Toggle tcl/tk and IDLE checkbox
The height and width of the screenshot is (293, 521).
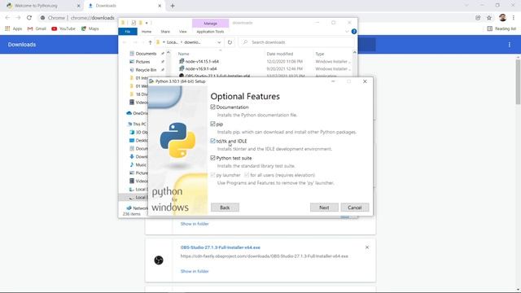[x=212, y=141]
